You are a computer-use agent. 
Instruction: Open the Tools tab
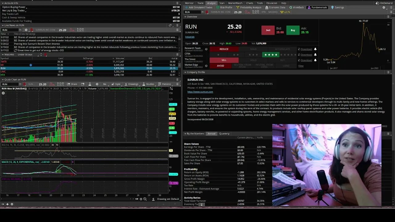pos(260,3)
